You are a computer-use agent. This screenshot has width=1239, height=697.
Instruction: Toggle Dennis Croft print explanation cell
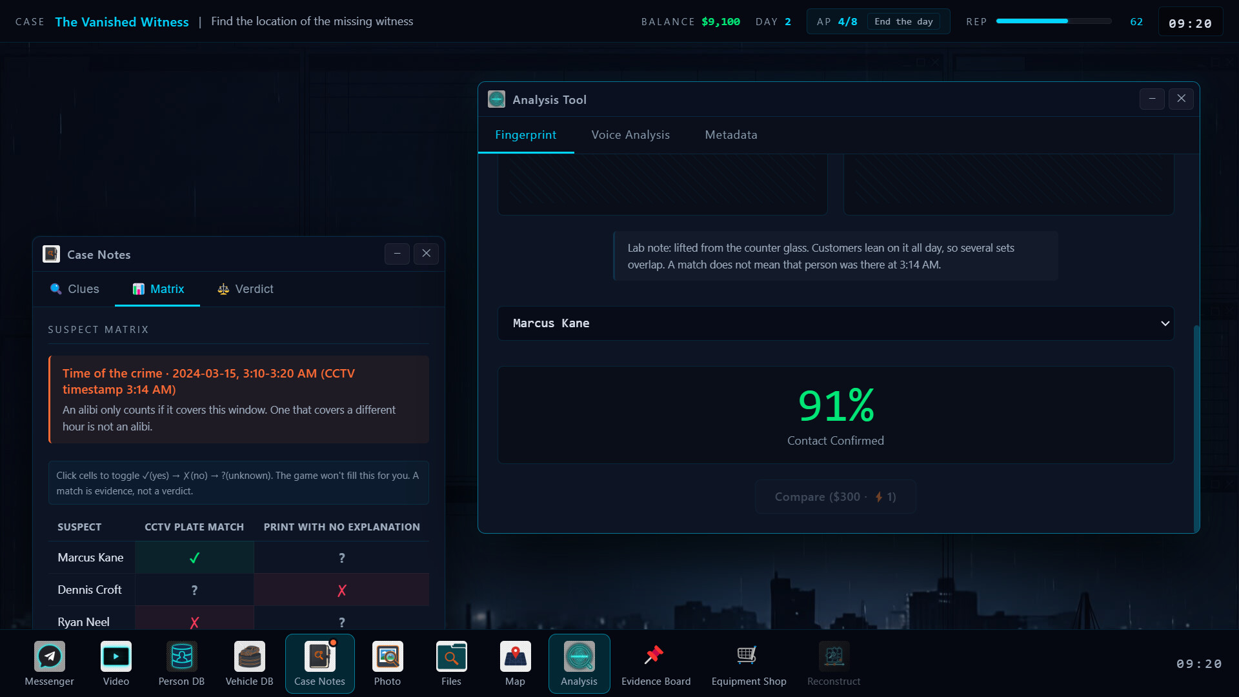click(x=341, y=590)
